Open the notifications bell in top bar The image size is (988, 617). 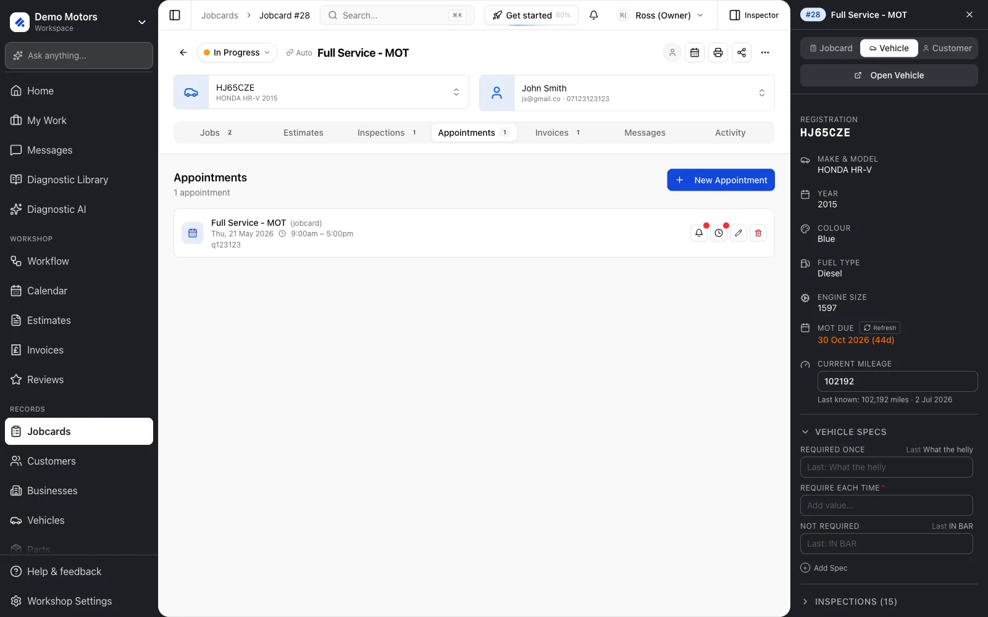(593, 15)
